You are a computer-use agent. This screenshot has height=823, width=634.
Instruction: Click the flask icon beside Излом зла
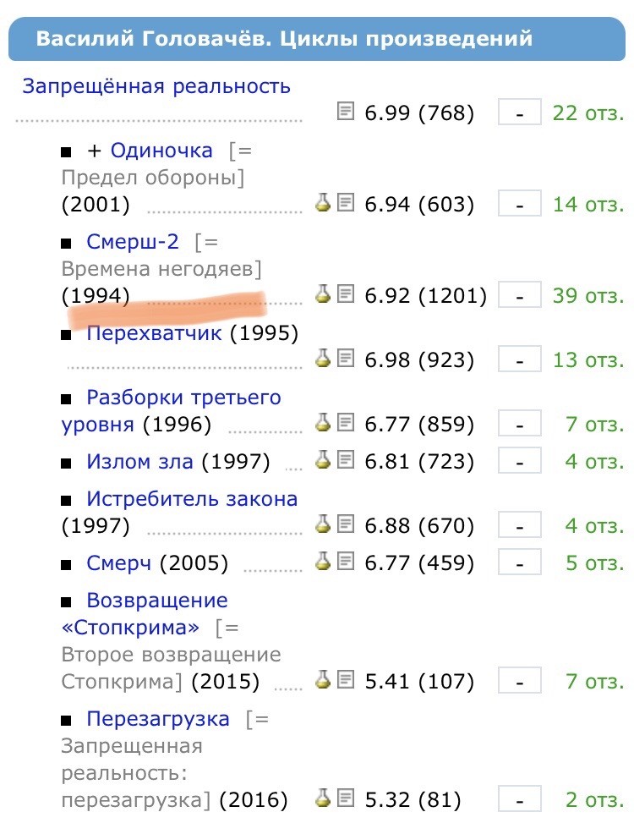click(x=323, y=460)
